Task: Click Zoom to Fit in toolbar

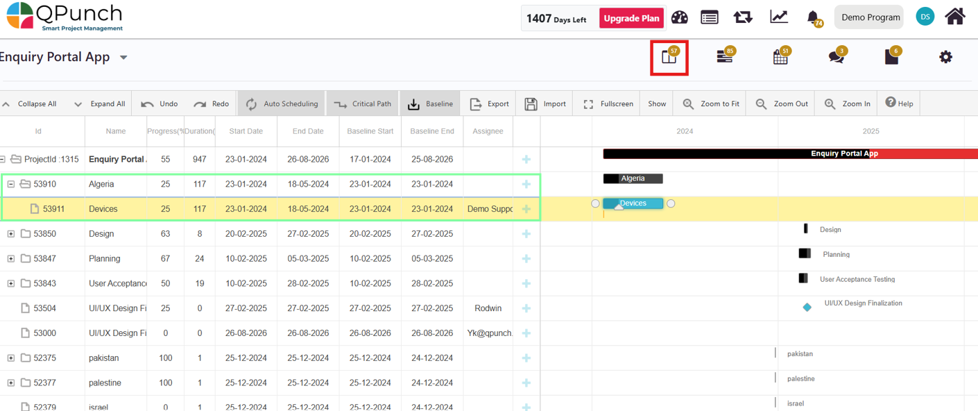Action: (x=711, y=104)
